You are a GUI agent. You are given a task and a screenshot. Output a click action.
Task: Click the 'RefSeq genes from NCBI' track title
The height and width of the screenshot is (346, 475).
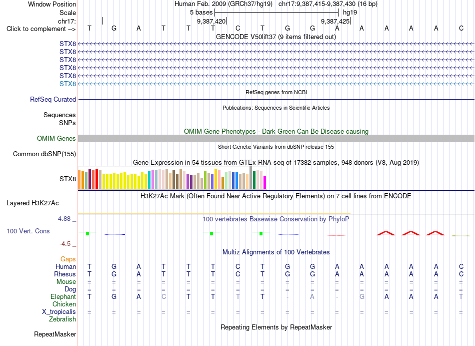pyautogui.click(x=276, y=92)
